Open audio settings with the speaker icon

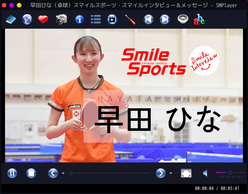[183, 19]
